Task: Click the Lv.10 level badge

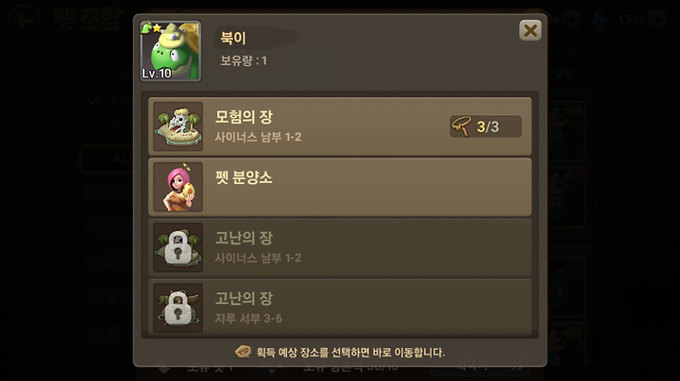Action: pos(156,74)
